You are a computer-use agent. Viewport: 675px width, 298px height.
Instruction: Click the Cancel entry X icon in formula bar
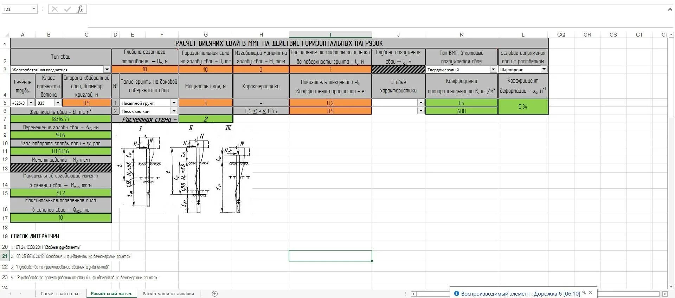54,9
